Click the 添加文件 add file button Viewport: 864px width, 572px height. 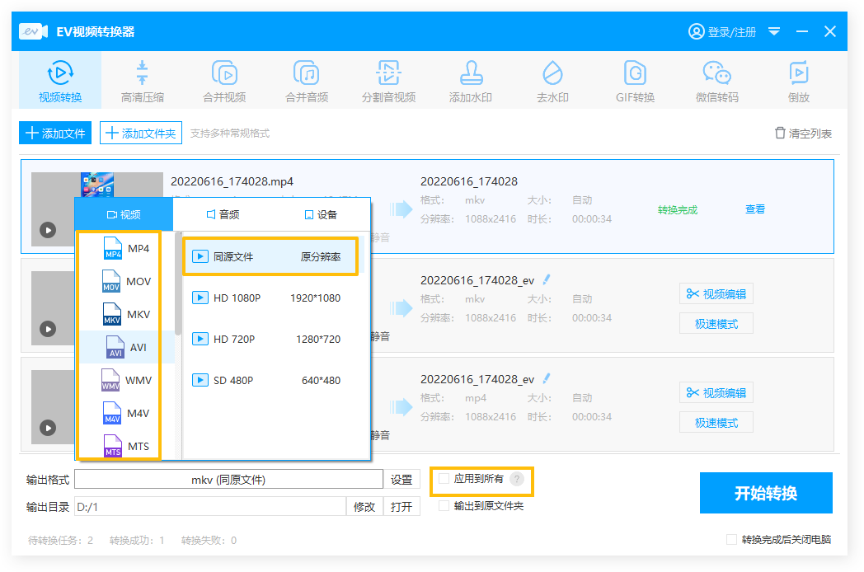click(55, 133)
